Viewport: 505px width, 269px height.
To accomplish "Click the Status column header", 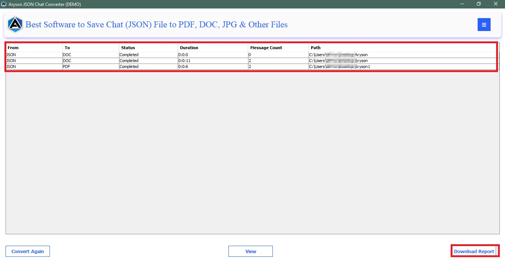I will 148,48.
